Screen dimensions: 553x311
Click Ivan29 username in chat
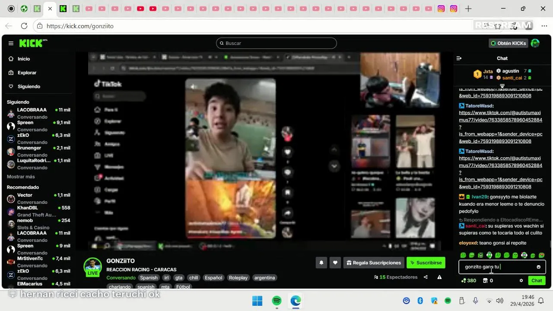[x=479, y=197]
